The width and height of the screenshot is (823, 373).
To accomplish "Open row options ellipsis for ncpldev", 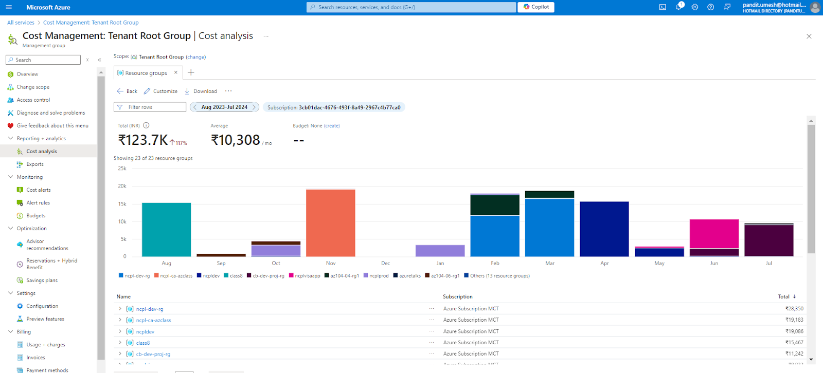I will coord(432,331).
